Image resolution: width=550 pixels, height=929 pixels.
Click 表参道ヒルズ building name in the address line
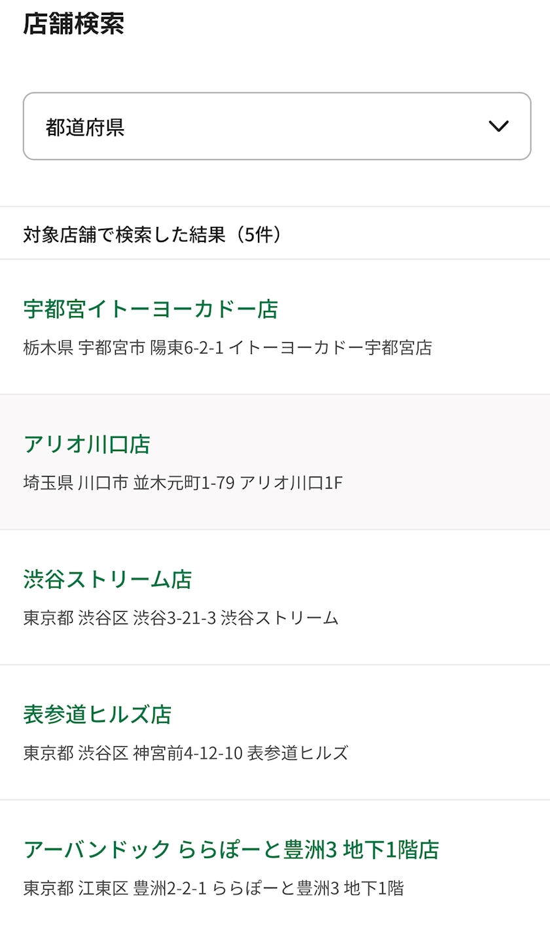297,753
